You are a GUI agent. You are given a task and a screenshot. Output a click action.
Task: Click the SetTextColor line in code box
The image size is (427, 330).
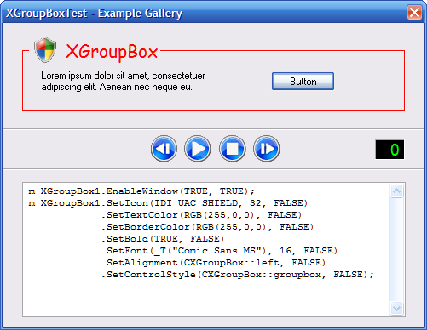pyautogui.click(x=201, y=215)
